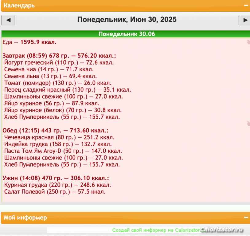Click Куриная грудка (220 гр.) entry
The image size is (250, 236).
pos(57,185)
